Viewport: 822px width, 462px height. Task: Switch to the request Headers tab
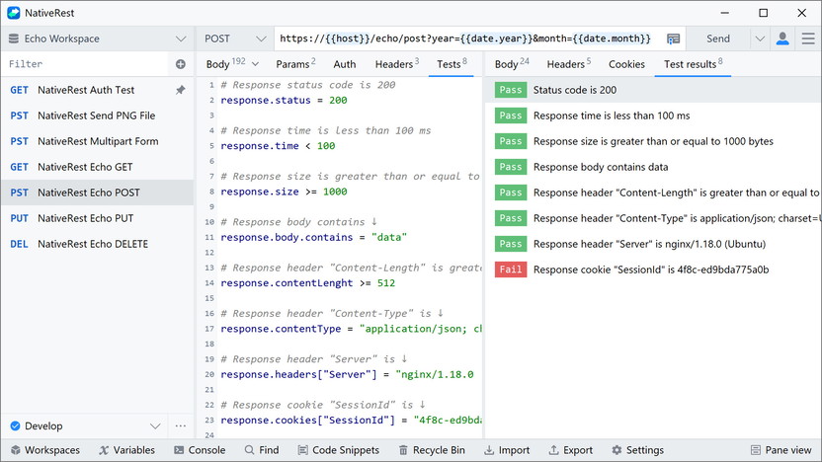(397, 64)
